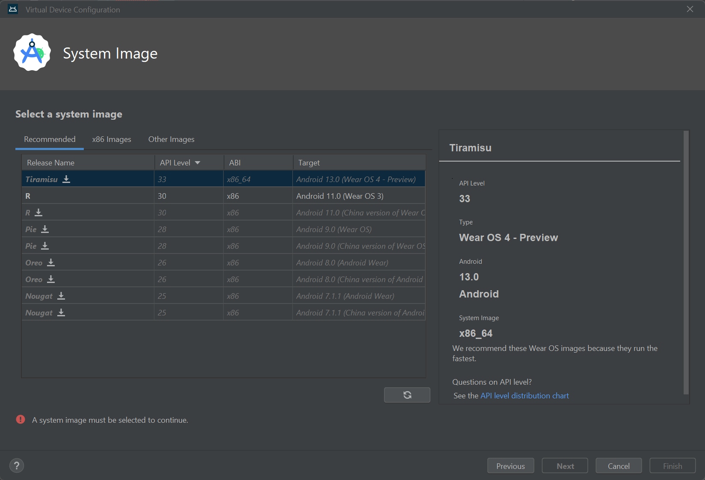Download Oreo China version image
Viewport: 705px width, 480px height.
(x=51, y=279)
